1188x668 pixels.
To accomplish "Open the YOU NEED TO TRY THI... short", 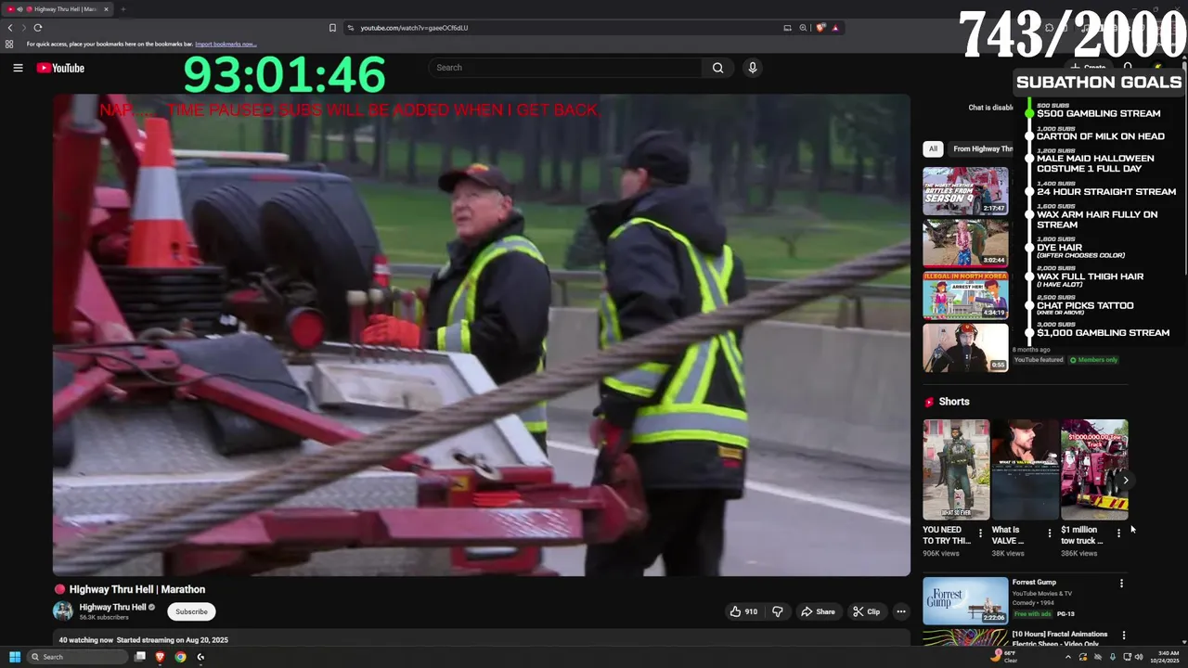I will [x=956, y=469].
